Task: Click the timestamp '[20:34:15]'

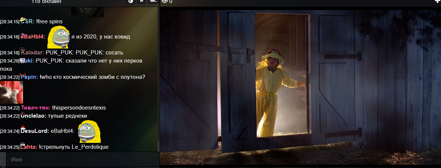Action: click(10, 22)
